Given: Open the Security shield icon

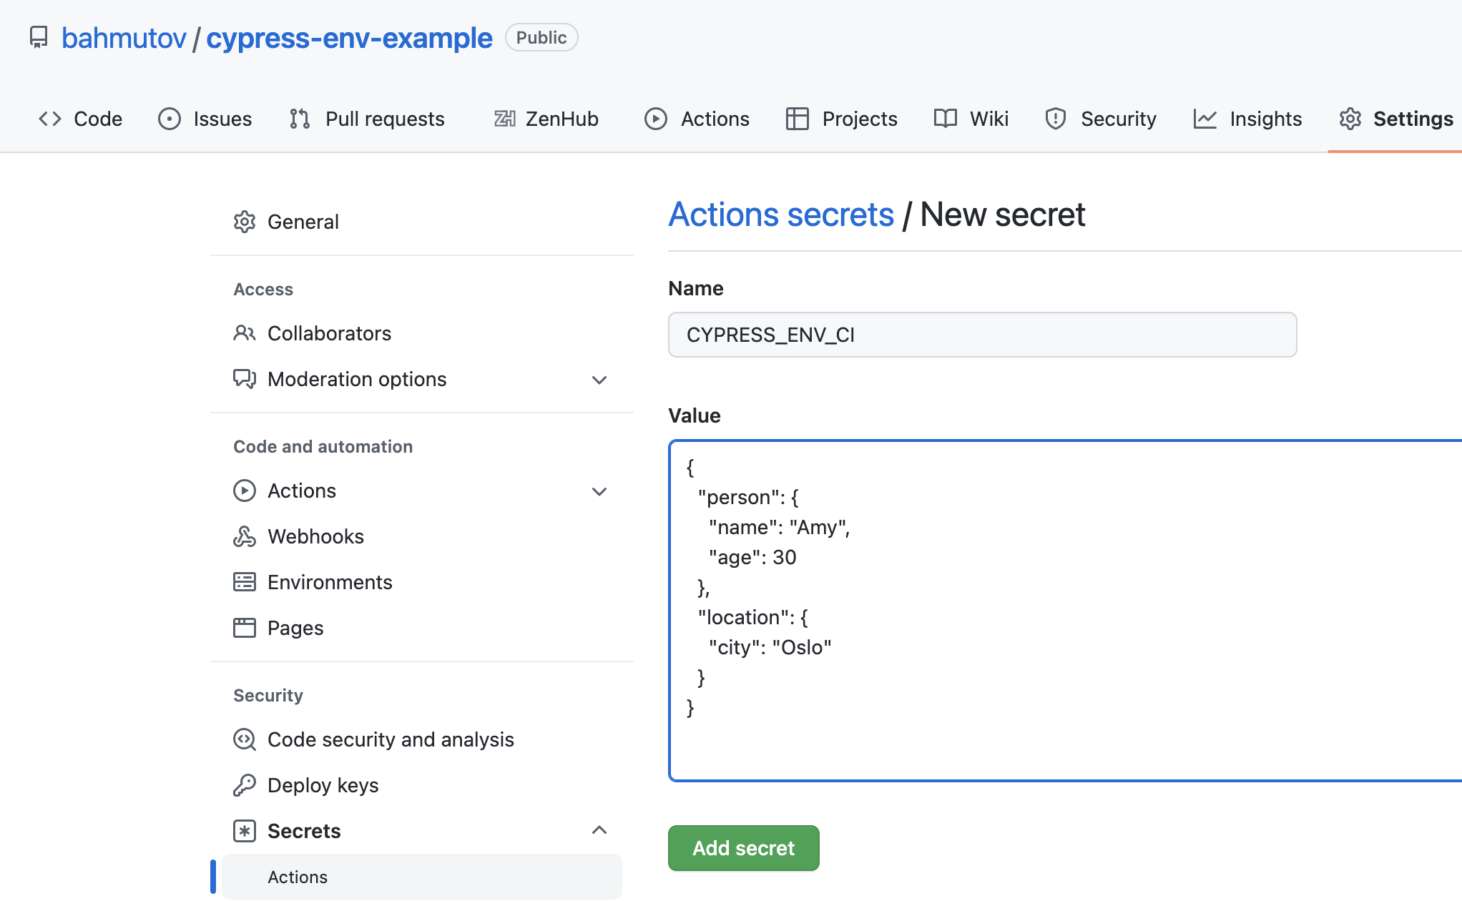Looking at the screenshot, I should click(1056, 119).
